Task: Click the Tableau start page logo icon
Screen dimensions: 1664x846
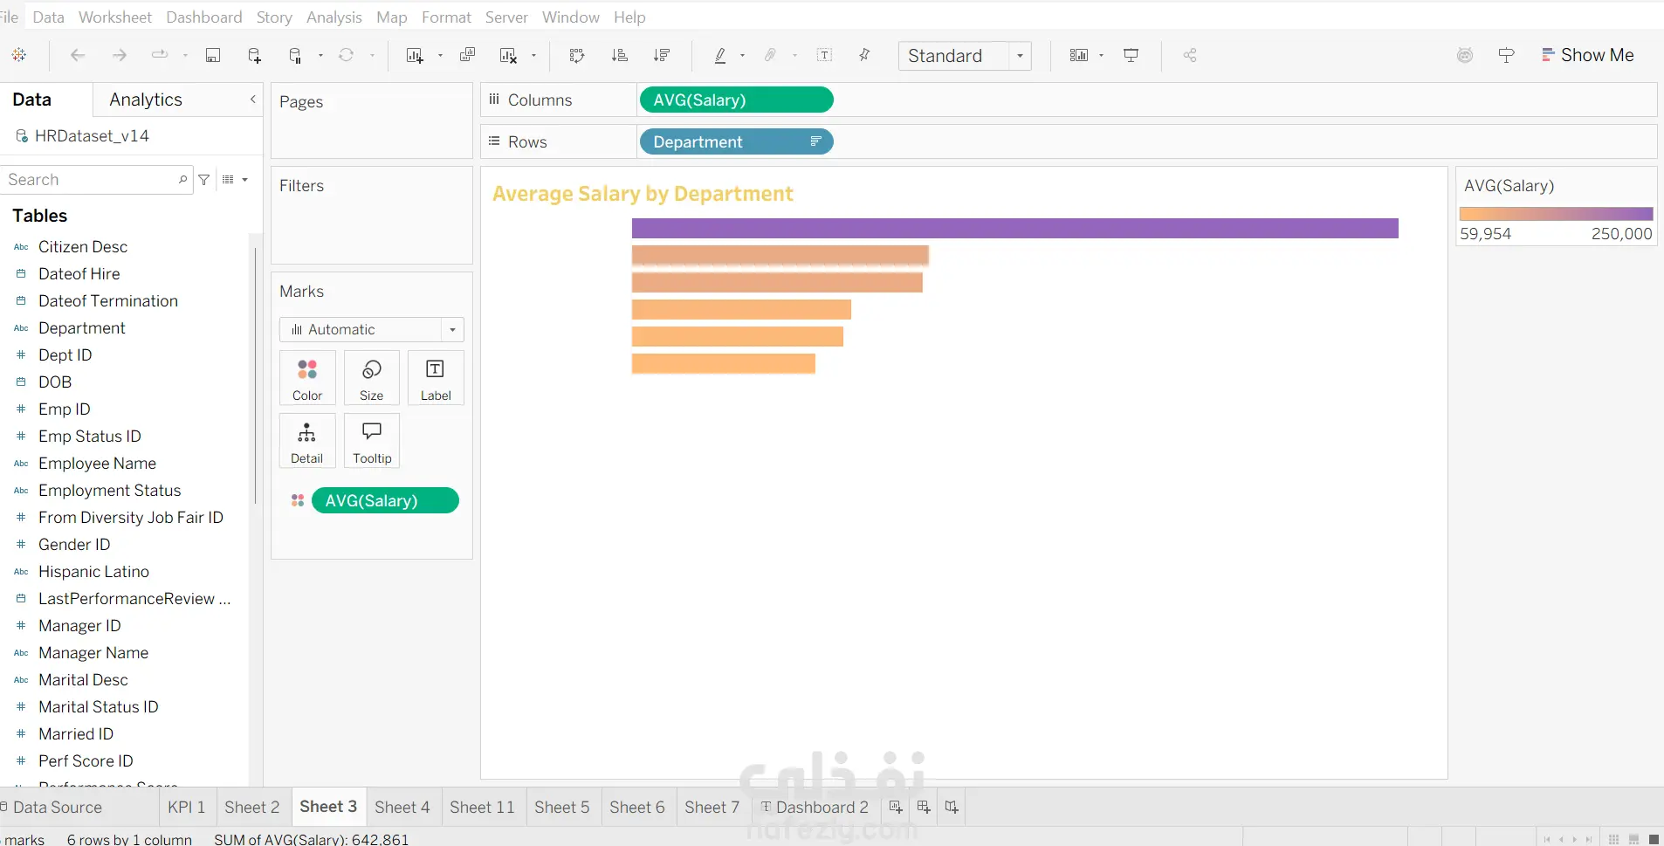Action: click(x=19, y=55)
